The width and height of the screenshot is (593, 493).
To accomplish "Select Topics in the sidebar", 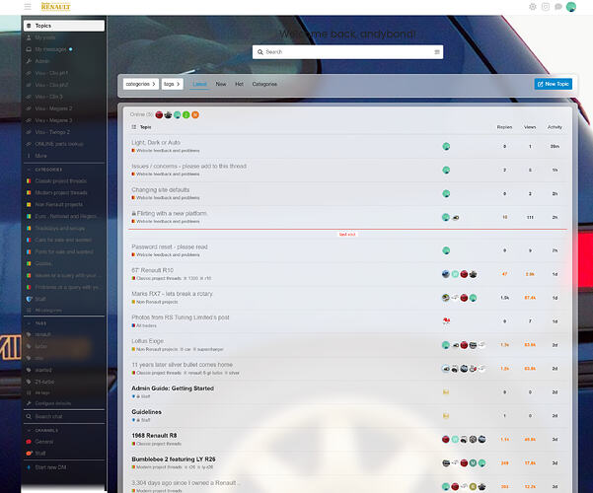I will [x=64, y=26].
